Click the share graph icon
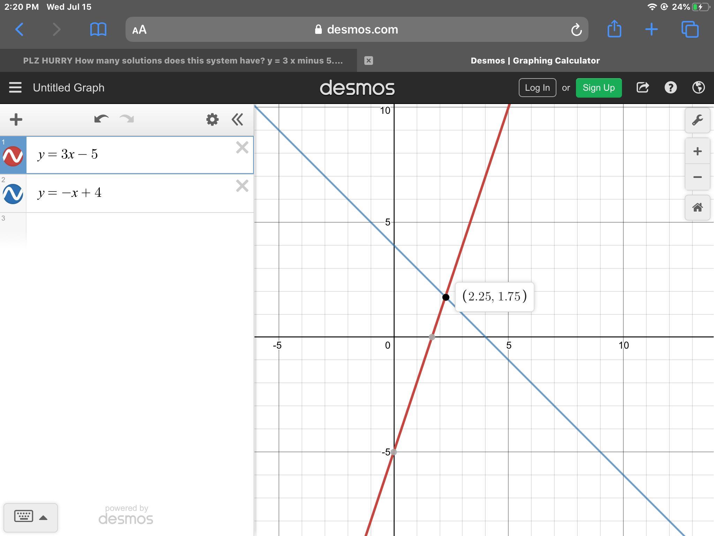The width and height of the screenshot is (714, 536). [x=643, y=88]
